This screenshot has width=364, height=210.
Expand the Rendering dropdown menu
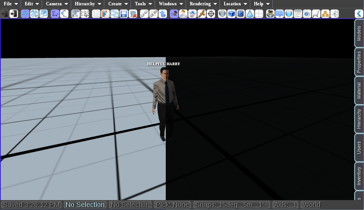[x=203, y=4]
